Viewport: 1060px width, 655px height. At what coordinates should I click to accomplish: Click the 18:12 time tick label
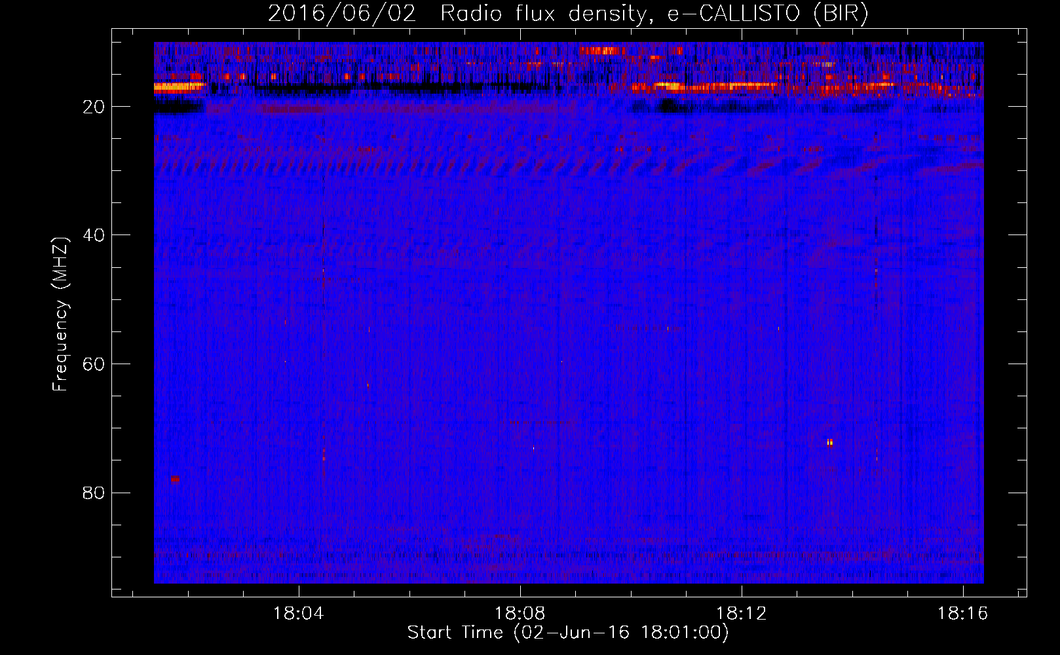742,614
